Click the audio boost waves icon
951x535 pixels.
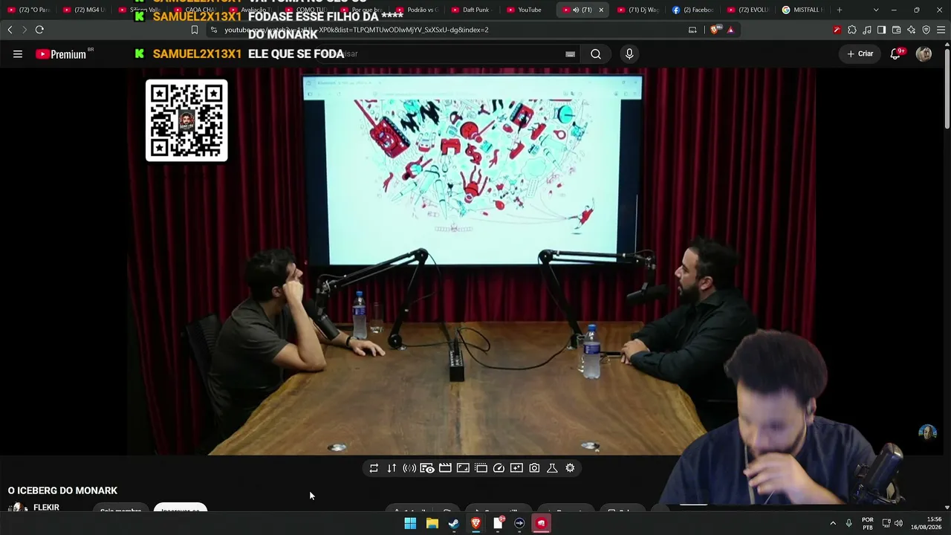409,468
